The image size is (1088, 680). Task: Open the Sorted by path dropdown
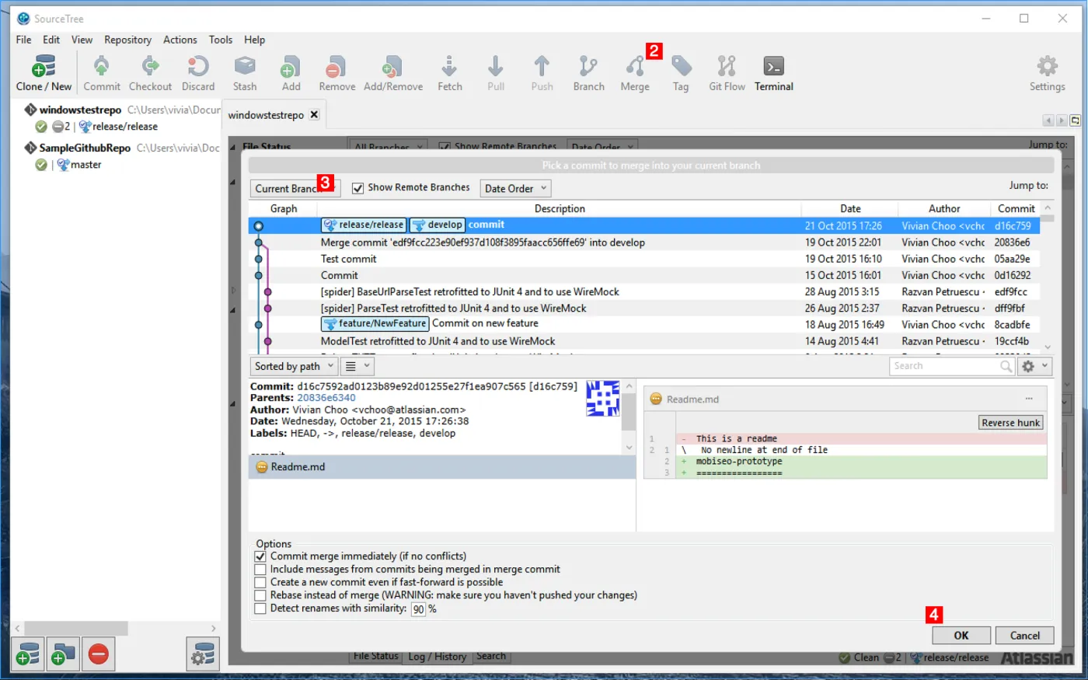coord(294,366)
